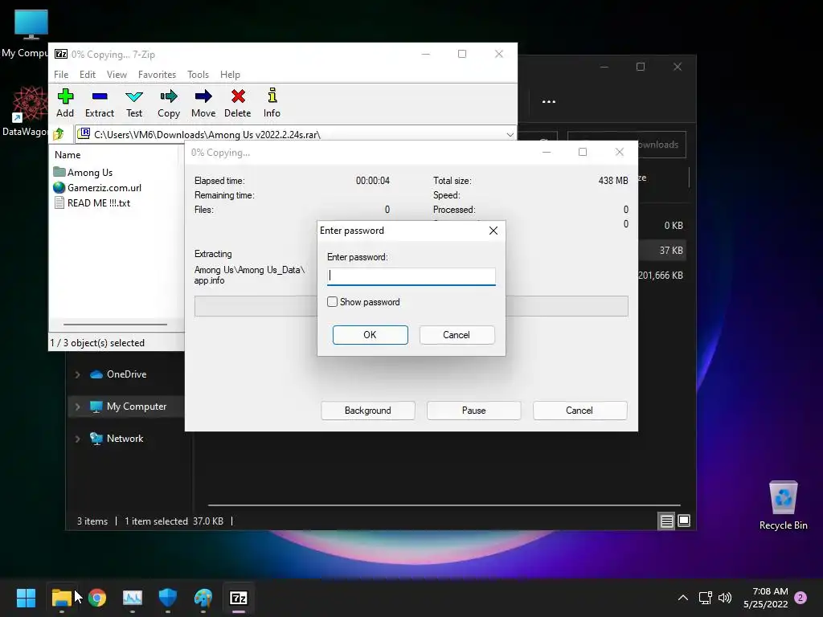Switch Explorer to large thumbnails view icon
Viewport: 823px width, 617px height.
(684, 521)
